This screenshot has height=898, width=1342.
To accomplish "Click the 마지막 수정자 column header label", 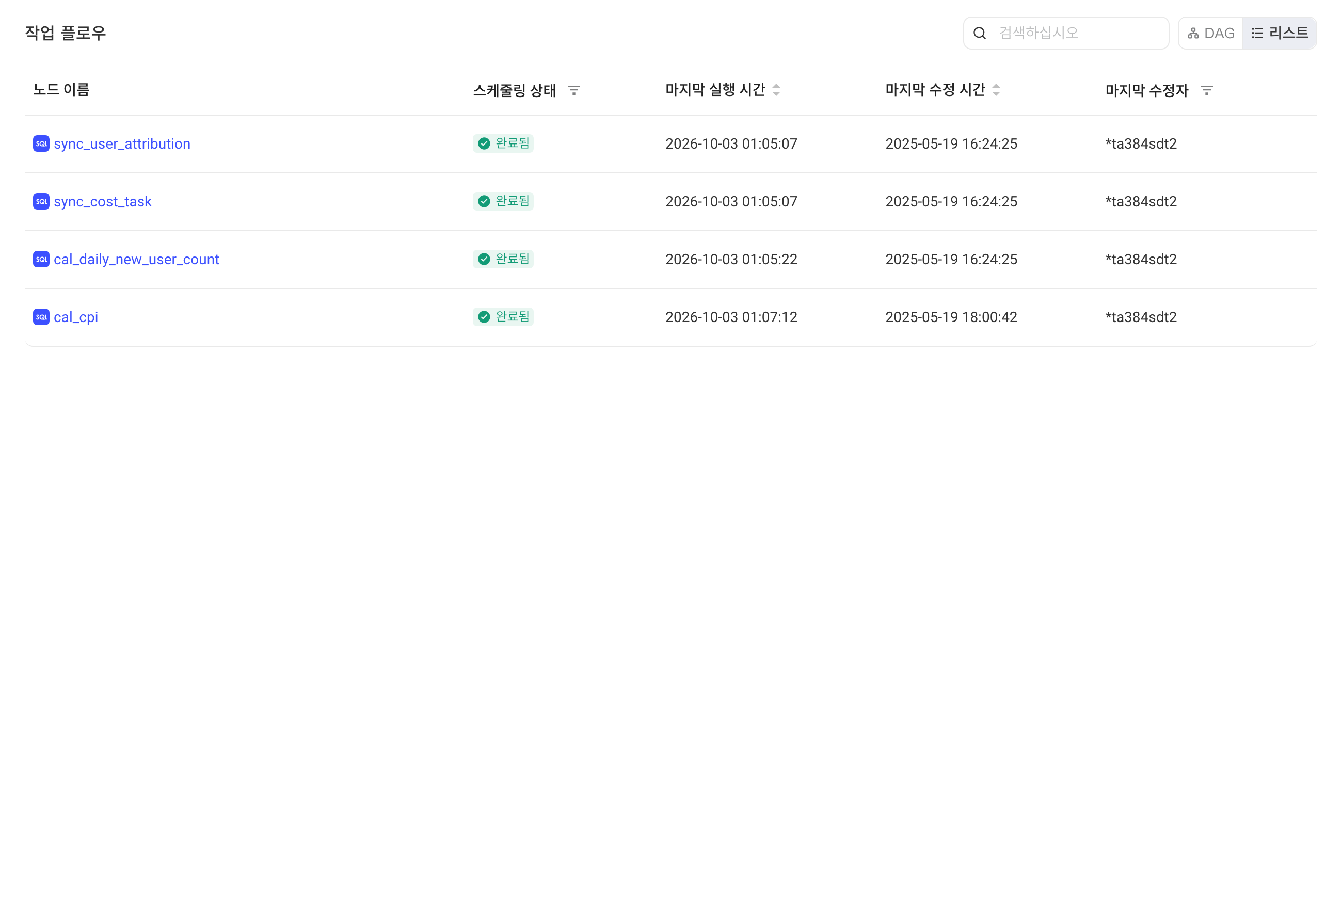I will coord(1147,90).
